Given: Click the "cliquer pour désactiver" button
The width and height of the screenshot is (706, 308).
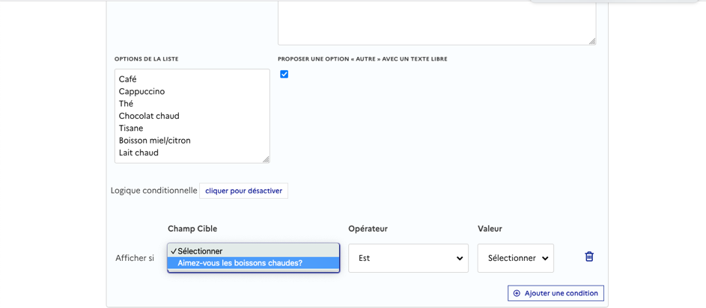Looking at the screenshot, I should 243,191.
